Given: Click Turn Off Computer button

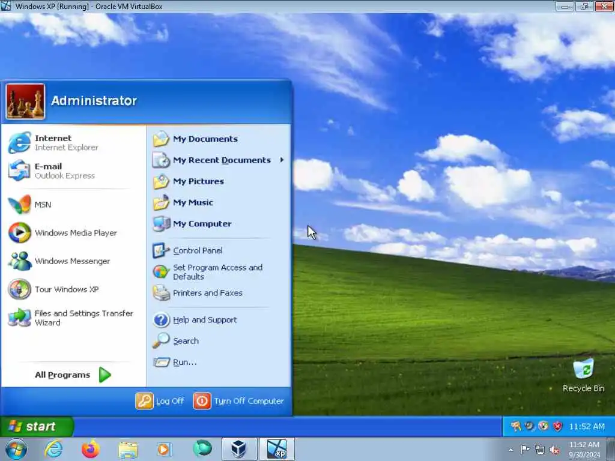Looking at the screenshot, I should 238,401.
